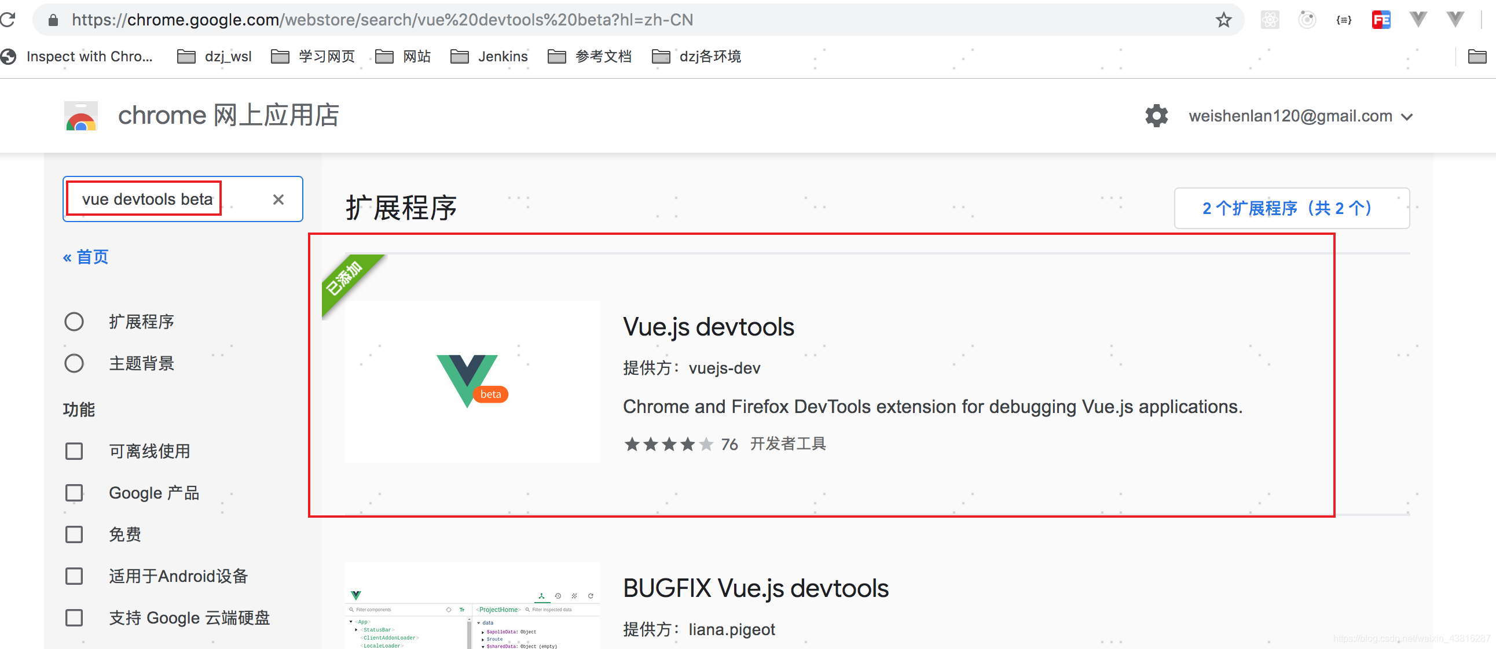Image resolution: width=1496 pixels, height=649 pixels.
Task: Open the web store settings gear
Action: coord(1156,116)
